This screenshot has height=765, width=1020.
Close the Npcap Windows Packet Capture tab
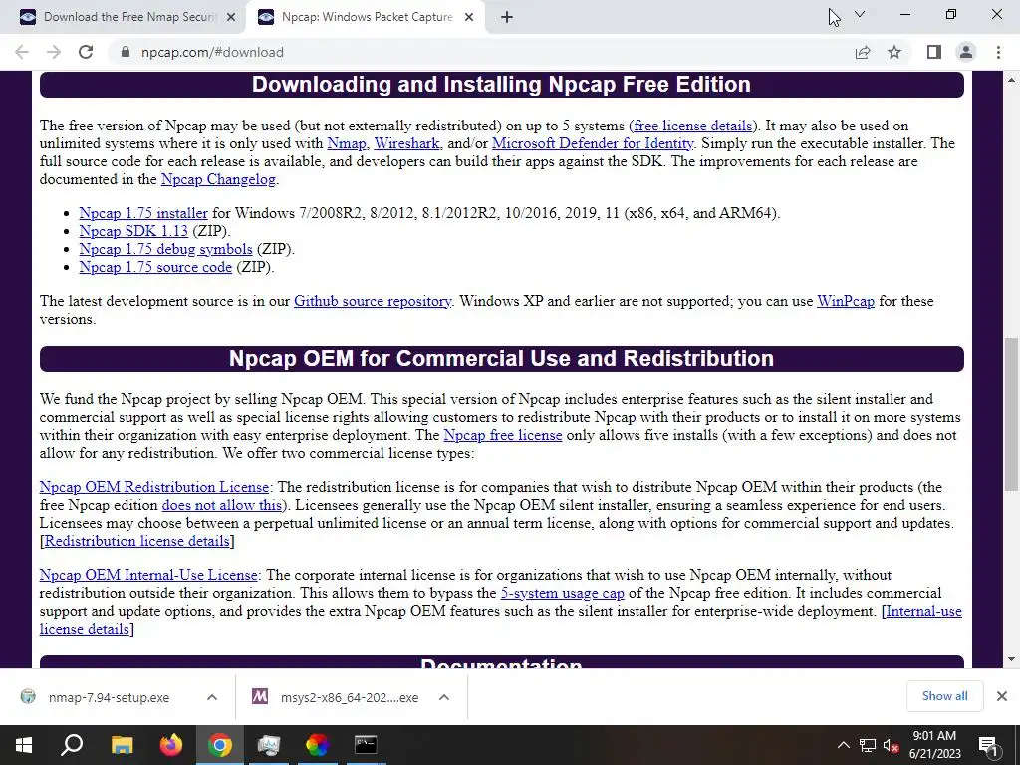pyautogui.click(x=469, y=18)
